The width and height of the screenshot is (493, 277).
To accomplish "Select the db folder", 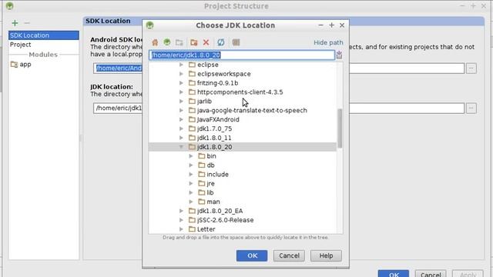I will point(210,165).
